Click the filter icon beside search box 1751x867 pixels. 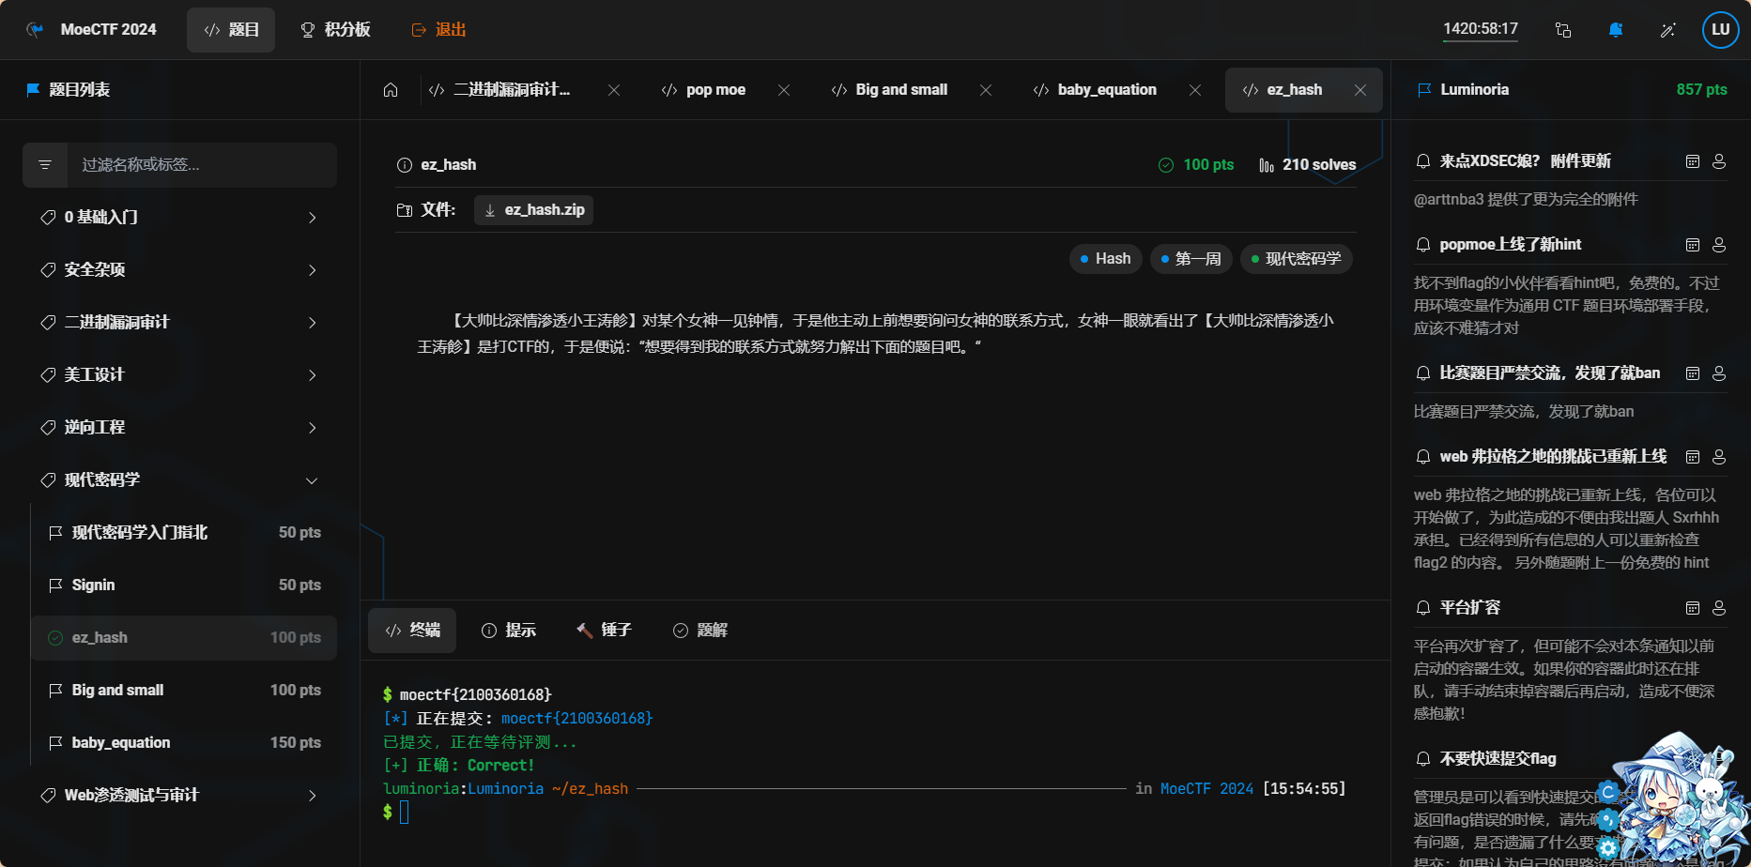pos(45,165)
